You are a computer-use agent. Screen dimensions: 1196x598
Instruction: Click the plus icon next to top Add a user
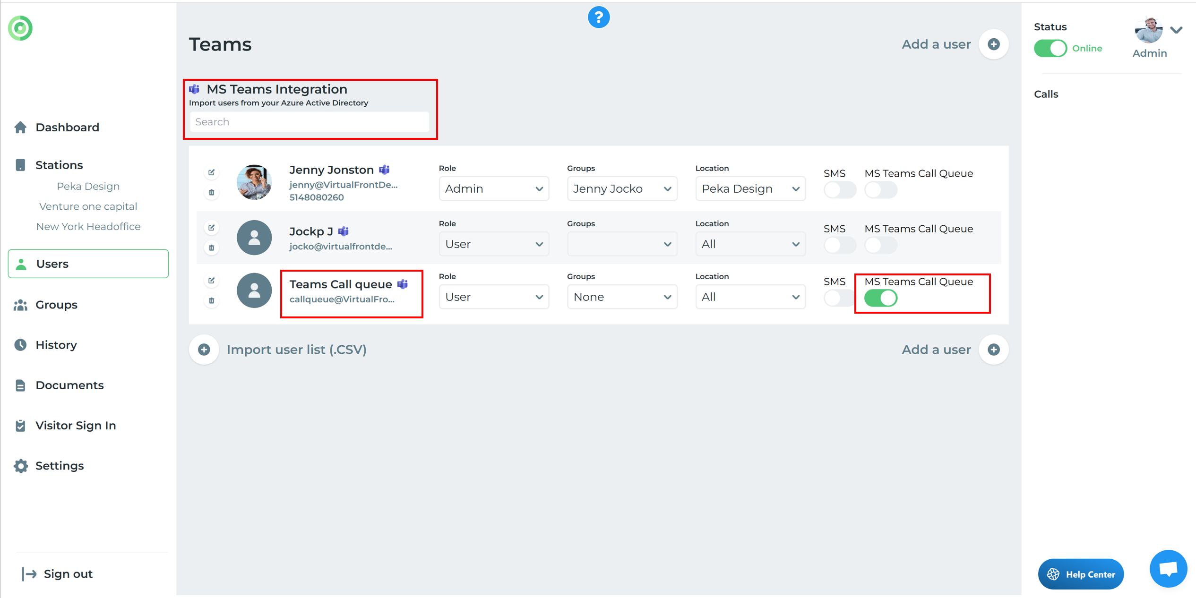point(994,44)
